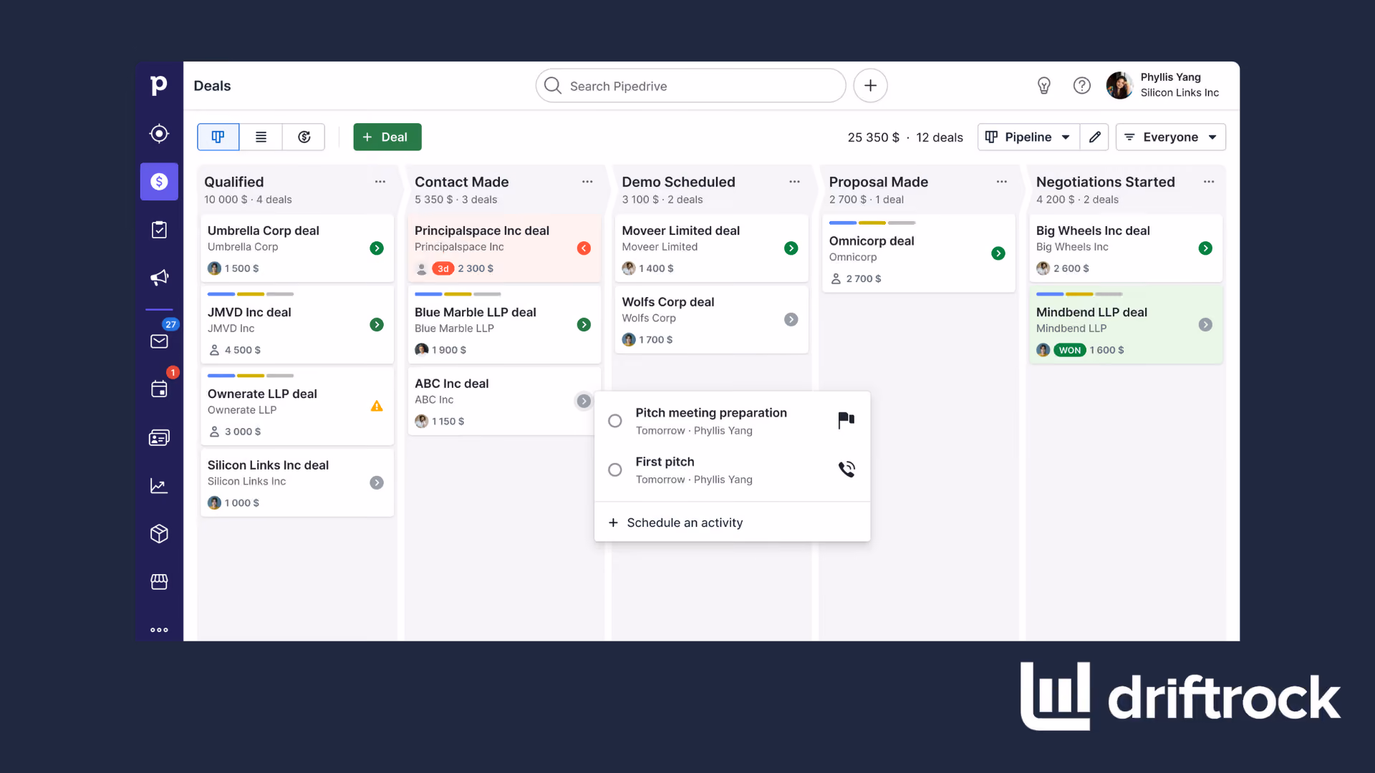The width and height of the screenshot is (1375, 773).
Task: Click green arrow on JMVD Inc deal
Action: pyautogui.click(x=377, y=325)
